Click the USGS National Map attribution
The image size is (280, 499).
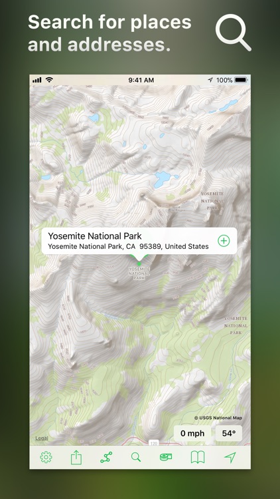(218, 418)
